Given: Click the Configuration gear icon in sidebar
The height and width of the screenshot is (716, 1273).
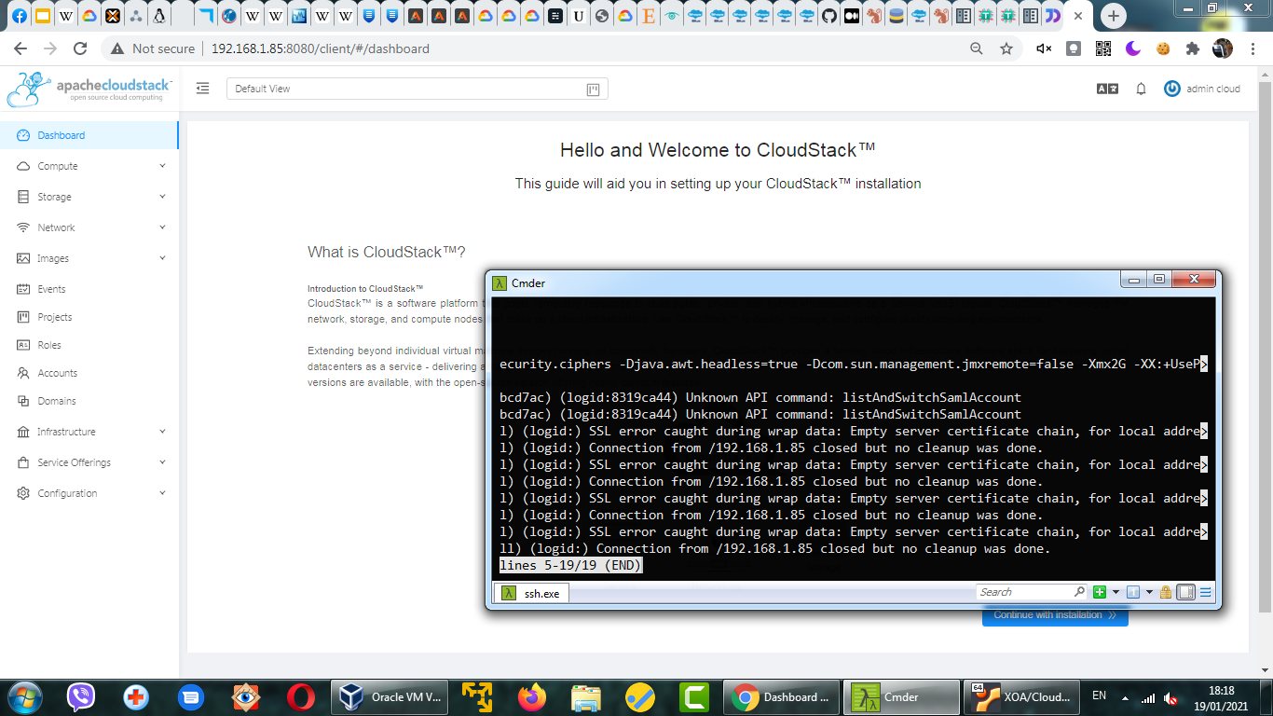Looking at the screenshot, I should pyautogui.click(x=23, y=493).
